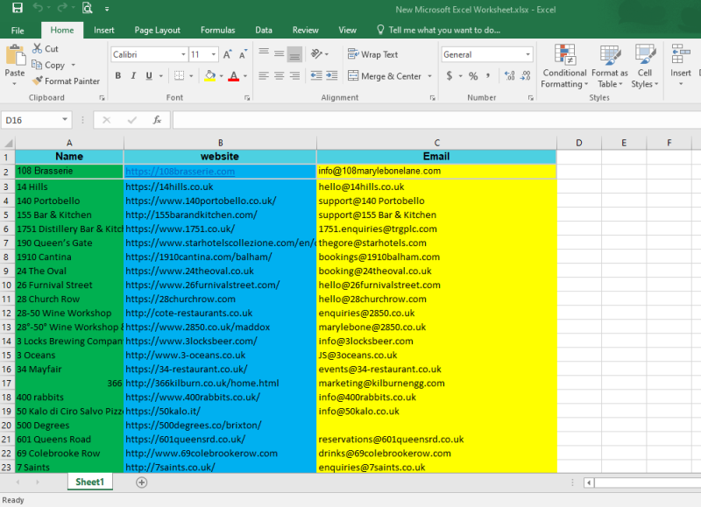Image resolution: width=701 pixels, height=507 pixels.
Task: Open the font size dropdown
Action: (214, 54)
